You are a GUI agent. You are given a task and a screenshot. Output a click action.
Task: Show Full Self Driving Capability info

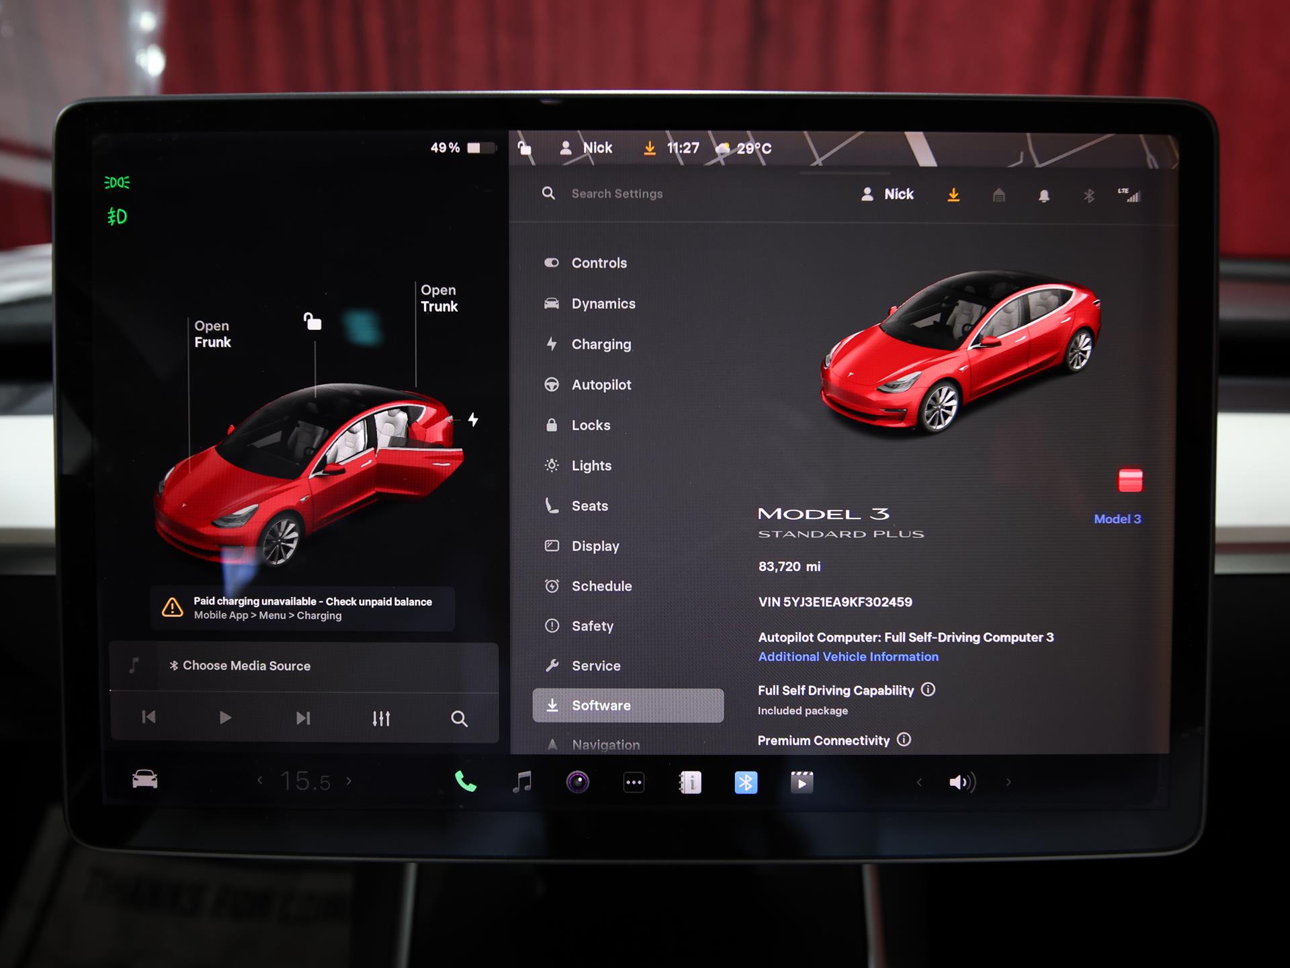tap(928, 689)
